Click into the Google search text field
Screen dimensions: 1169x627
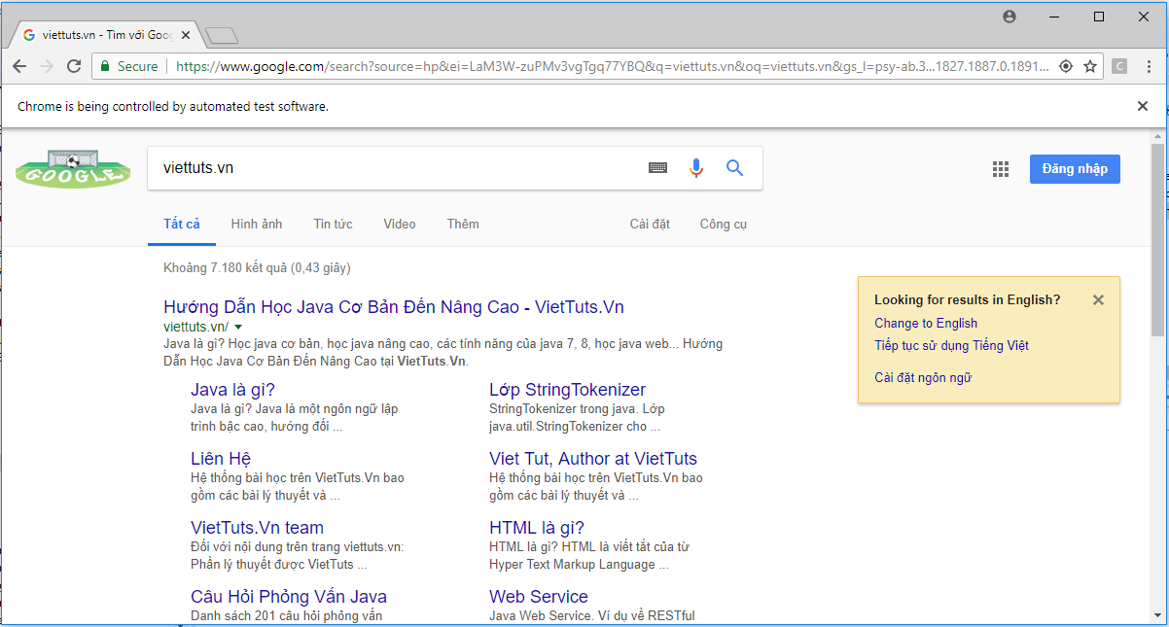click(x=389, y=168)
